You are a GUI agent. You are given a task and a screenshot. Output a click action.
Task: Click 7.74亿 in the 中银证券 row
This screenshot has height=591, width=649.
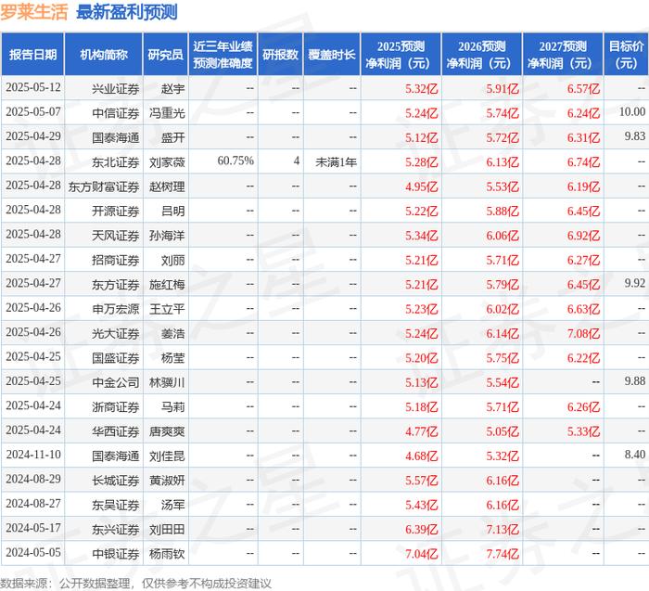[x=503, y=554]
